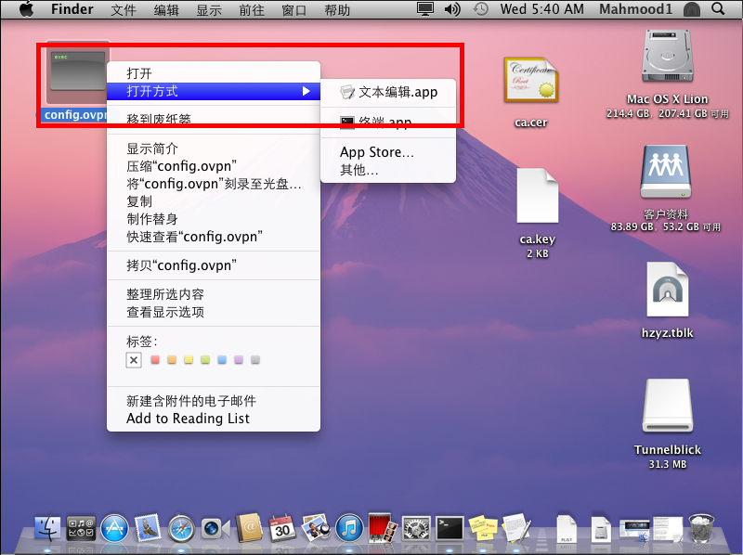Apply the yellow label color
The width and height of the screenshot is (743, 555).
click(189, 360)
